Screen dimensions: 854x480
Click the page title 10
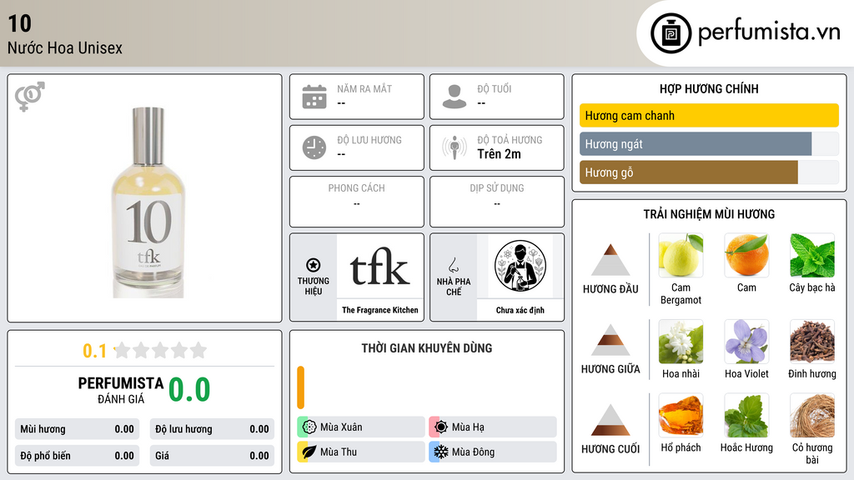pos(20,23)
